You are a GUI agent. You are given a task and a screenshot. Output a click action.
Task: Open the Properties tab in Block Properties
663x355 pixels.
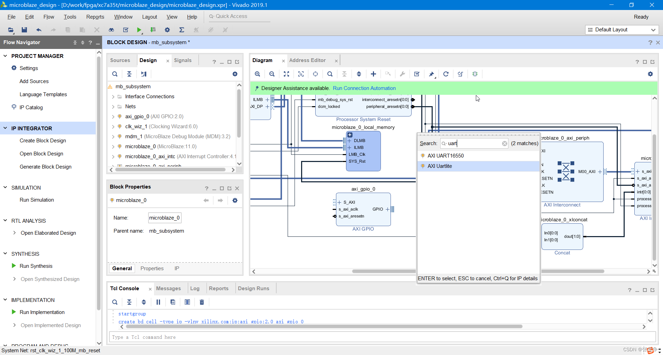coord(152,268)
